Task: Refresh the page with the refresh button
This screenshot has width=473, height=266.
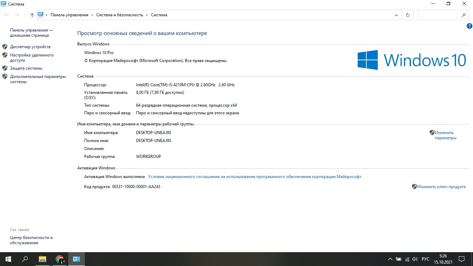Action: [x=408, y=15]
